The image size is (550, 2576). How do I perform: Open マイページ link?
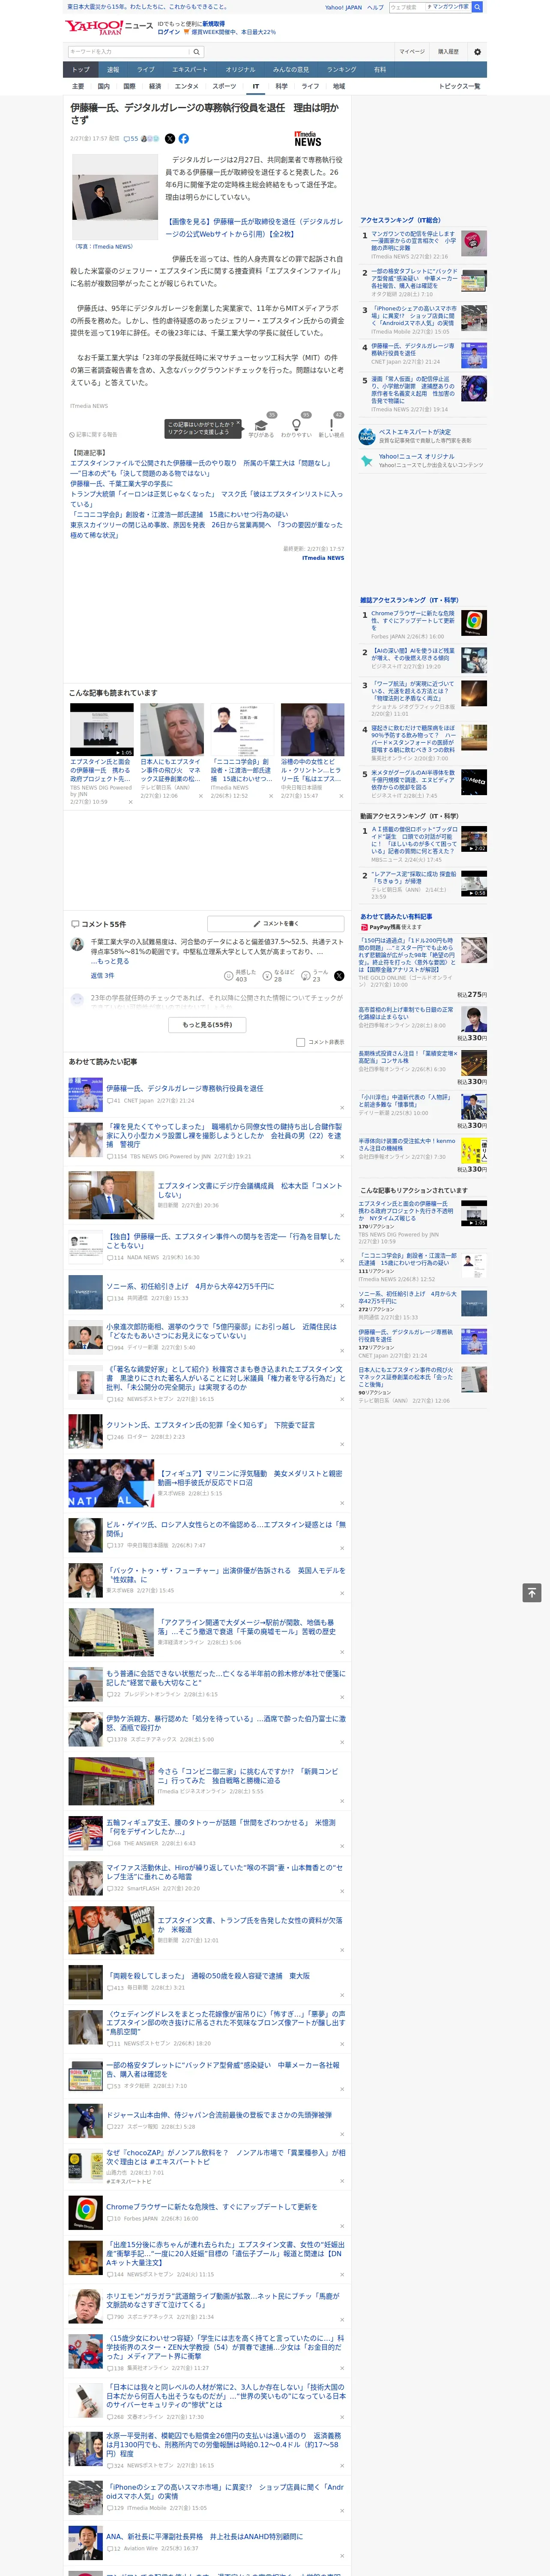[x=412, y=52]
